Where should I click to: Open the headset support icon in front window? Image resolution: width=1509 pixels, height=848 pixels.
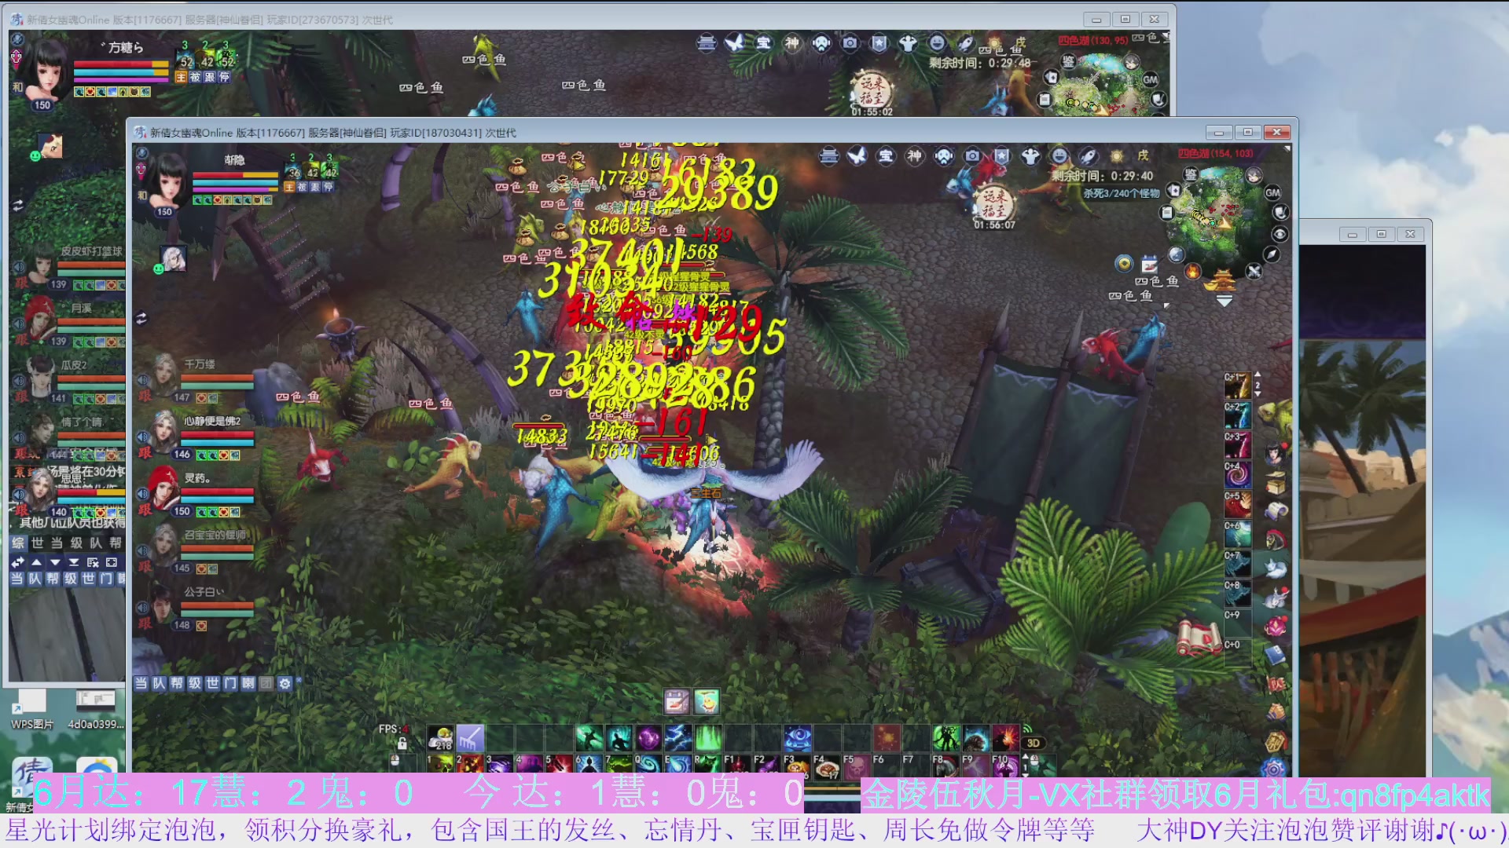tap(944, 155)
